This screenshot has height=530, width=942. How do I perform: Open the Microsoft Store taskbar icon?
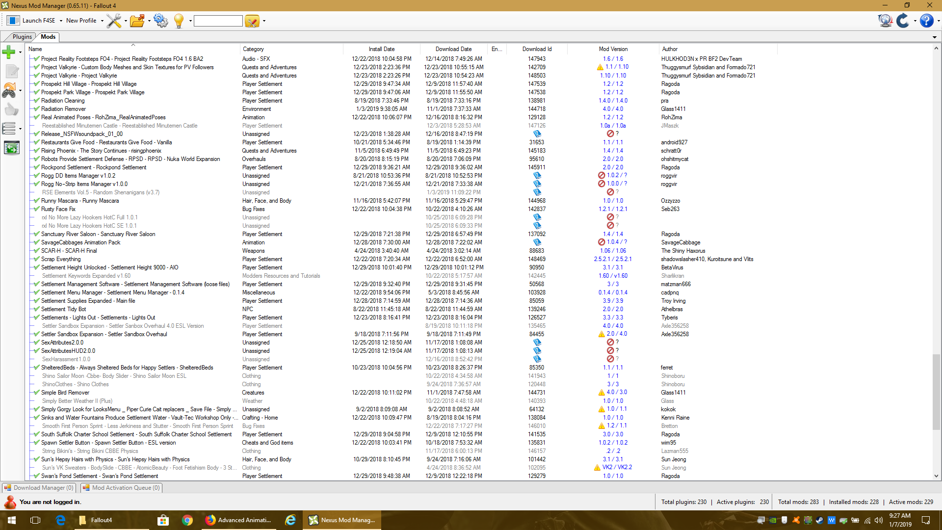coord(163,520)
